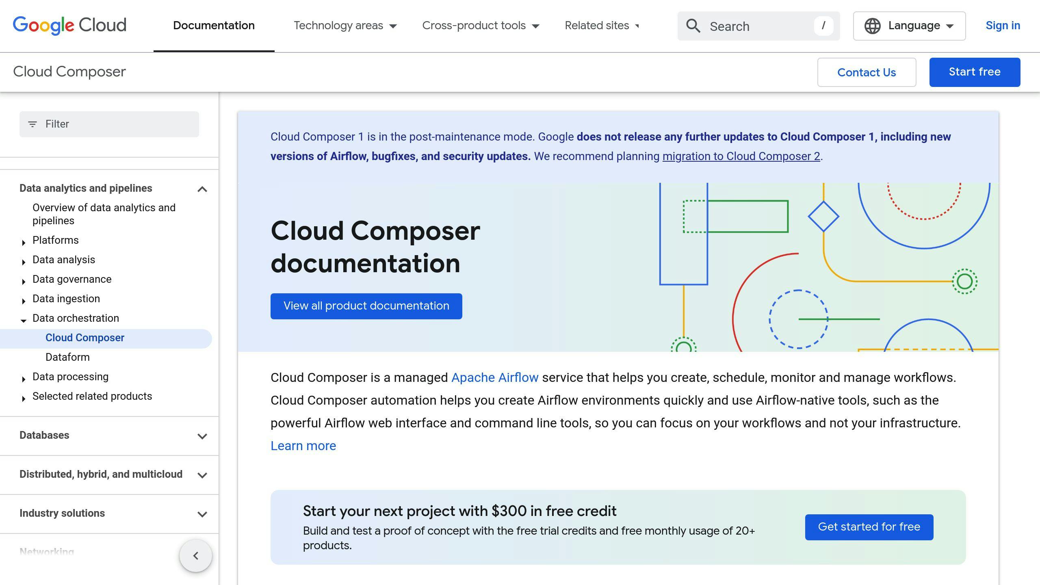Click the Start free button
This screenshot has width=1040, height=585.
[x=975, y=72]
